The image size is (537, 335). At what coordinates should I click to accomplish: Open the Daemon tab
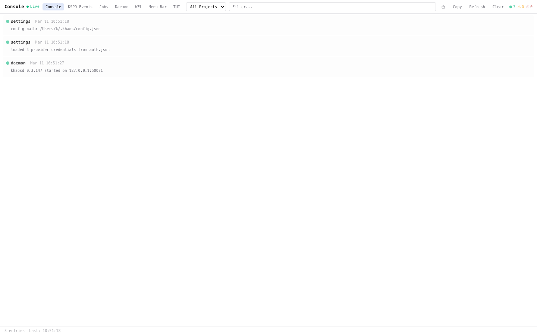[x=122, y=6]
